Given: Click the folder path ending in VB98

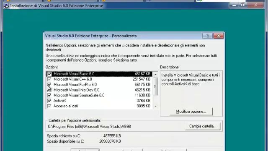Looking at the screenshot, I should tap(89, 127).
